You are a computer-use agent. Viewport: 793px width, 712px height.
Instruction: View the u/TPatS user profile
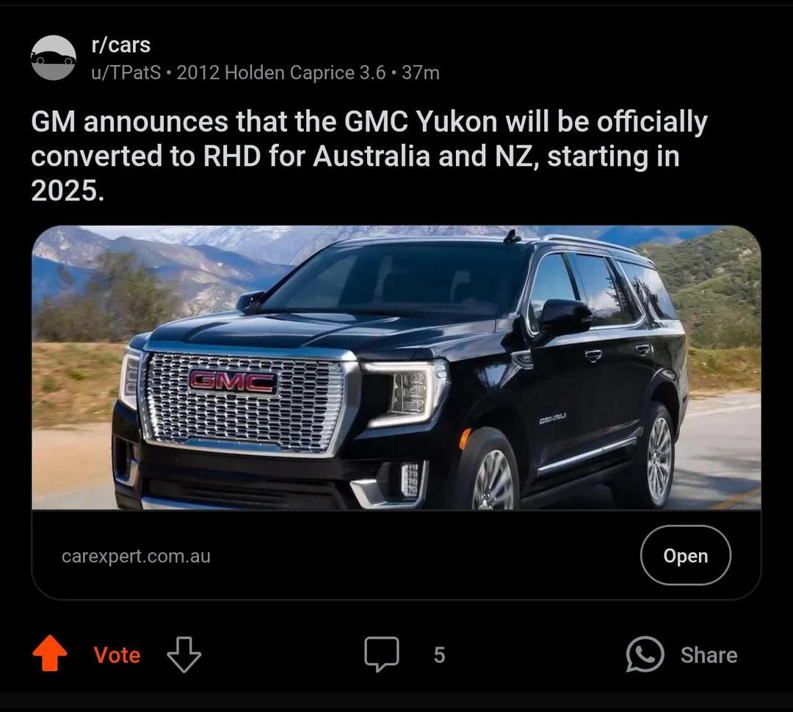[x=126, y=73]
